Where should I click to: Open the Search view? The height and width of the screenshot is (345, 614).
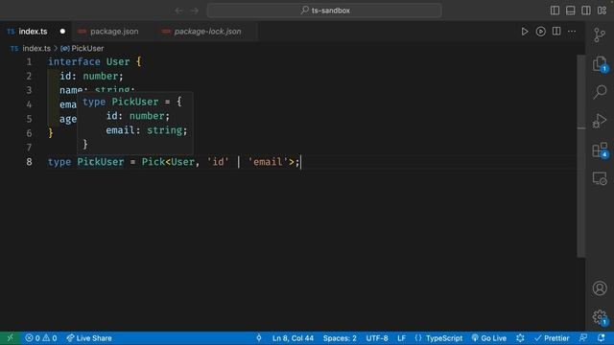[599, 92]
